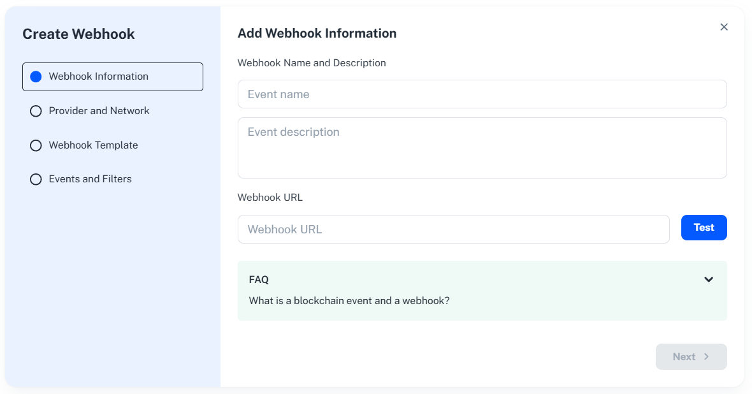
Task: Open the blockchain event and webhook question
Action: point(349,301)
